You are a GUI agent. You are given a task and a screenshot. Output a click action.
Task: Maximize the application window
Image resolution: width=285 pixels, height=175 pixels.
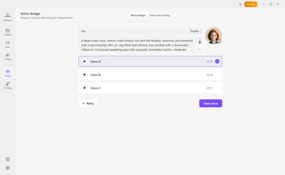pos(271,4)
